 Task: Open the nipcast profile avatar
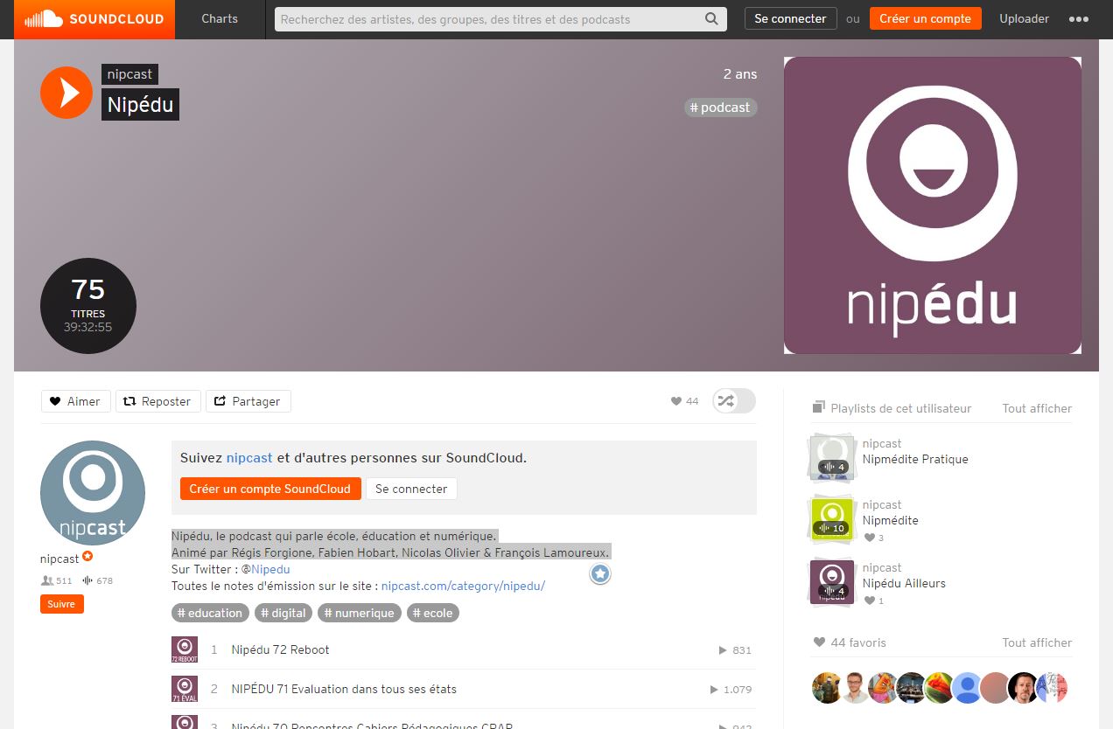[93, 493]
